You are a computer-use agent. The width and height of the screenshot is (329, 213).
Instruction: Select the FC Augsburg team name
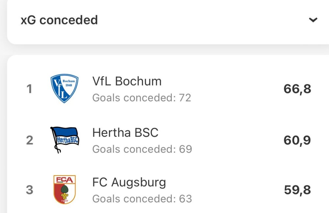129,182
